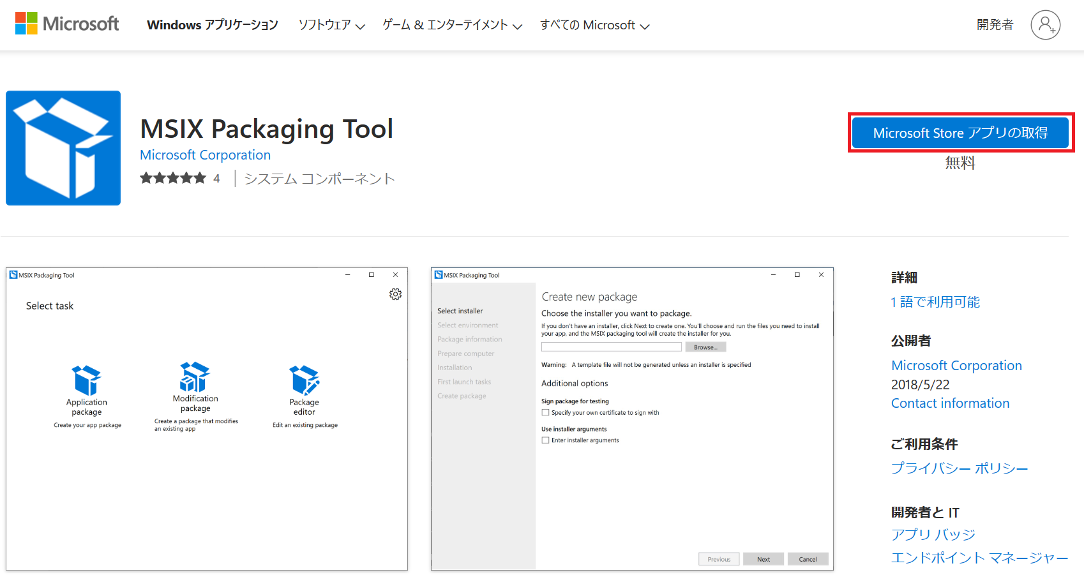Open settings gear in MSIX Packaging Tool

(396, 294)
